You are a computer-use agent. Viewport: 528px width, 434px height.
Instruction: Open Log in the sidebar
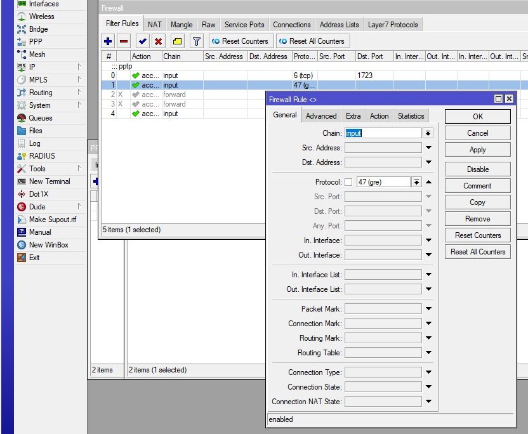click(x=34, y=143)
